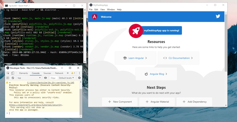237x122 pixels.
Task: Click the red rocket icon
Action: 136,31
